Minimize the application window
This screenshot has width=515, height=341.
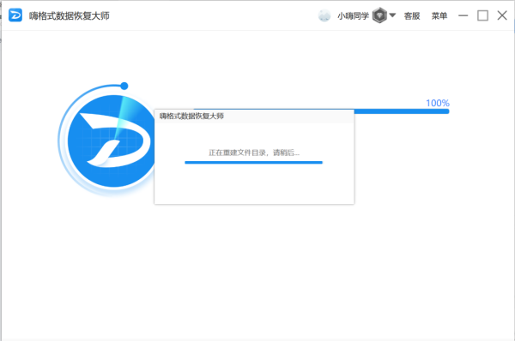463,15
